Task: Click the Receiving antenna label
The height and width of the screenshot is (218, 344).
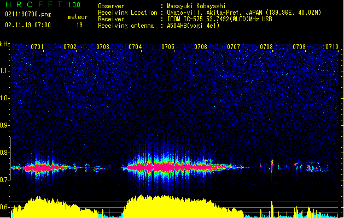Action: [x=126, y=26]
